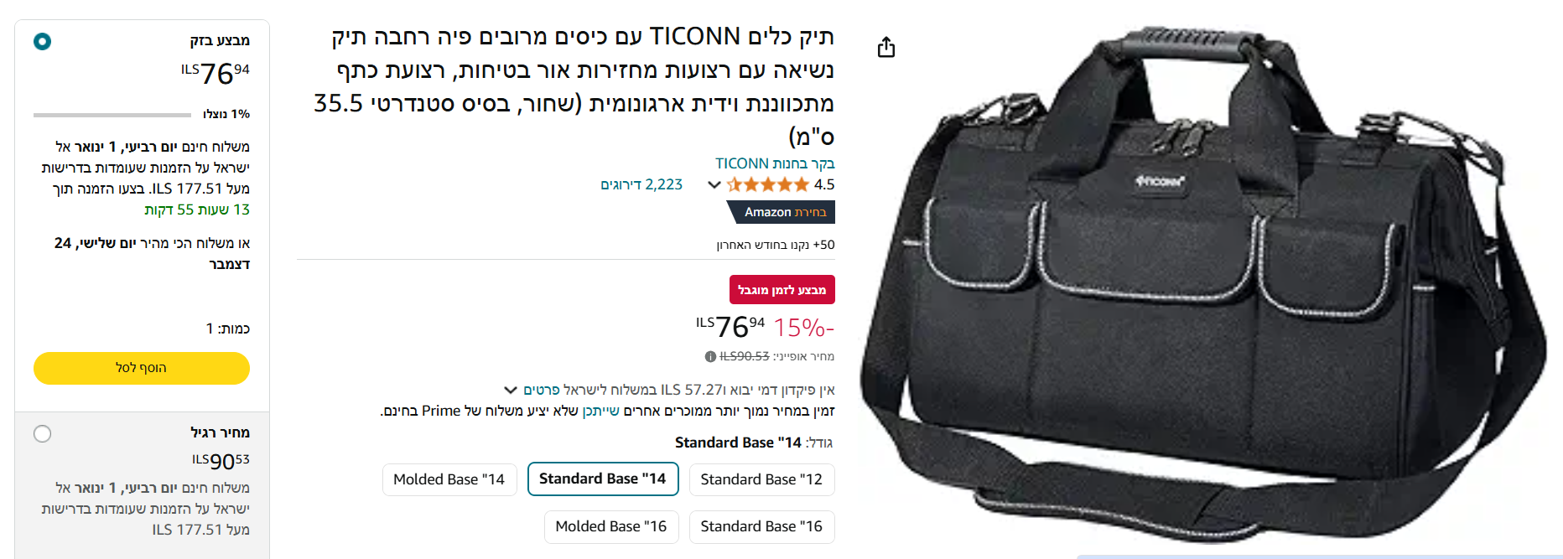Image resolution: width=1563 pixels, height=559 pixels.
Task: Click the Amazon's Choice badge
Action: tap(781, 212)
